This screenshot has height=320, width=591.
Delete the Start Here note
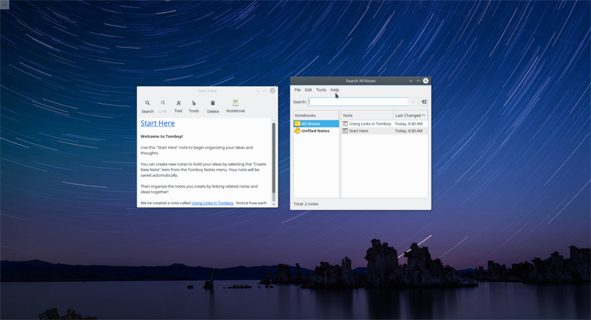pyautogui.click(x=213, y=106)
